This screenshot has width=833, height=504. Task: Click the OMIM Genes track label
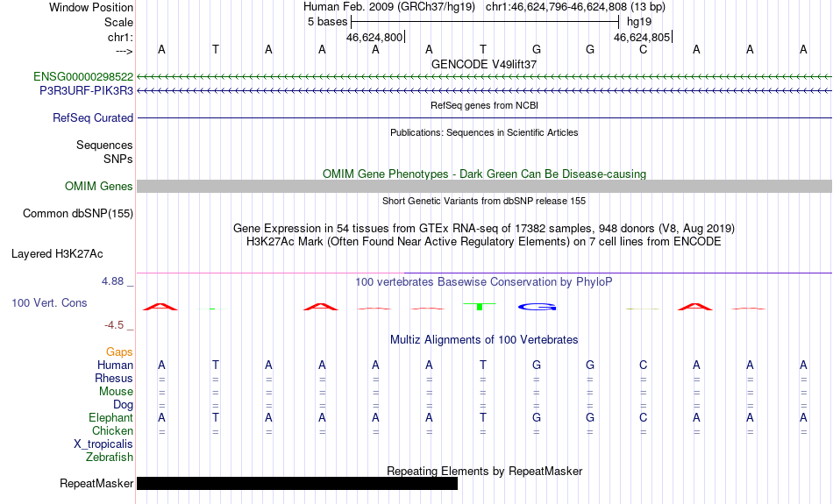click(98, 187)
